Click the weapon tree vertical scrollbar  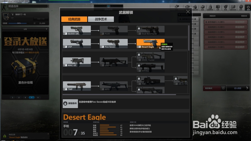[x=189, y=38]
